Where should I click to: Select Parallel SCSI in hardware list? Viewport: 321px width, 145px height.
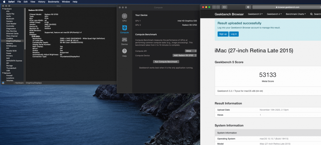(11, 51)
